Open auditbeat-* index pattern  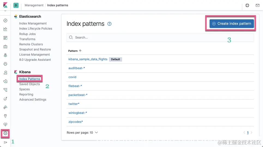tap(77, 68)
